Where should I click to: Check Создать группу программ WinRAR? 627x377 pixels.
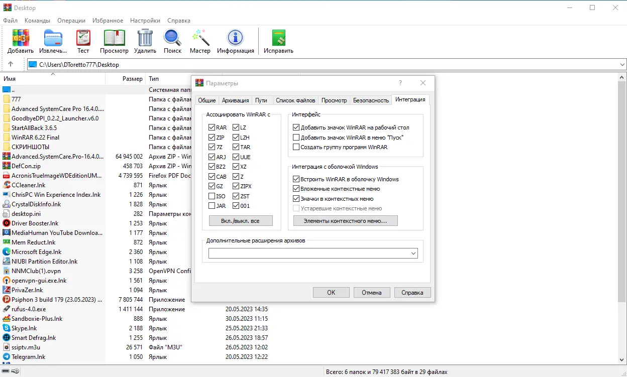[296, 147]
